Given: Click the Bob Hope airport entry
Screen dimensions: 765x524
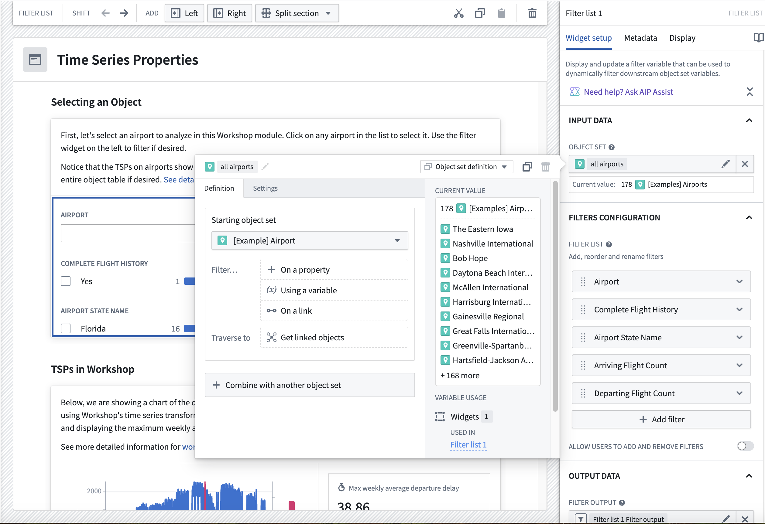Looking at the screenshot, I should point(464,258).
